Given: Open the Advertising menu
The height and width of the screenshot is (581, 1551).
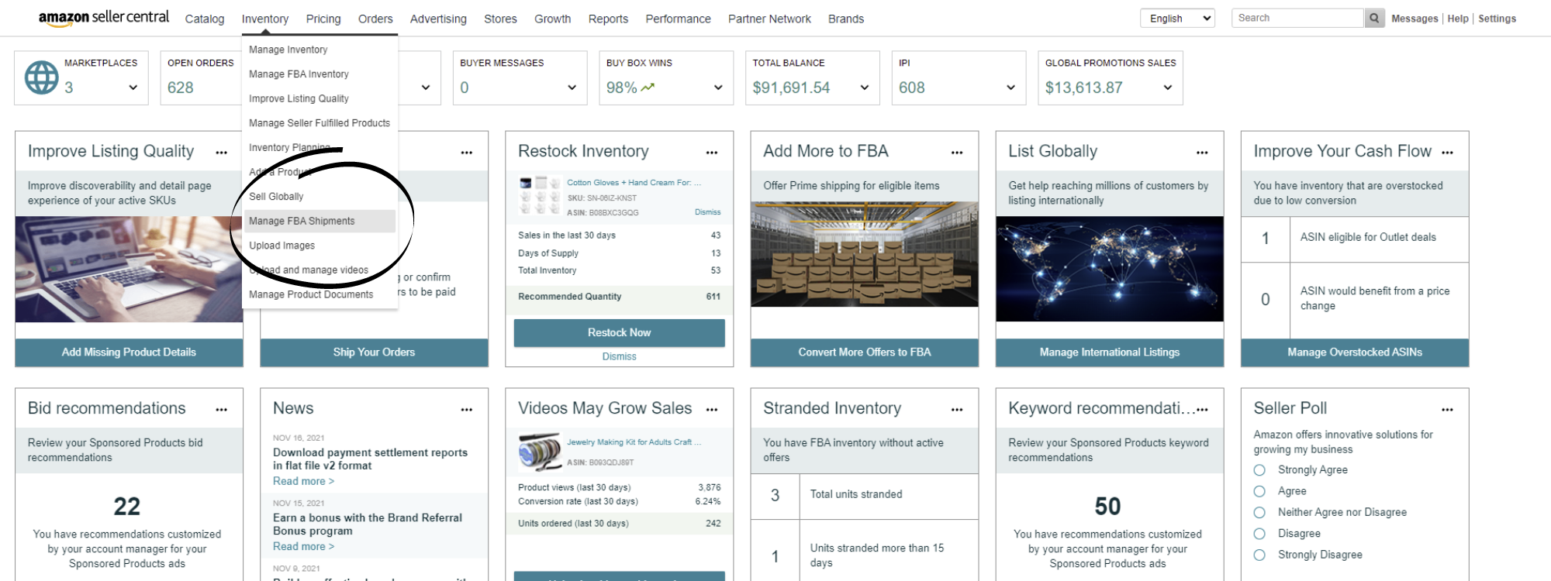Looking at the screenshot, I should tap(438, 19).
